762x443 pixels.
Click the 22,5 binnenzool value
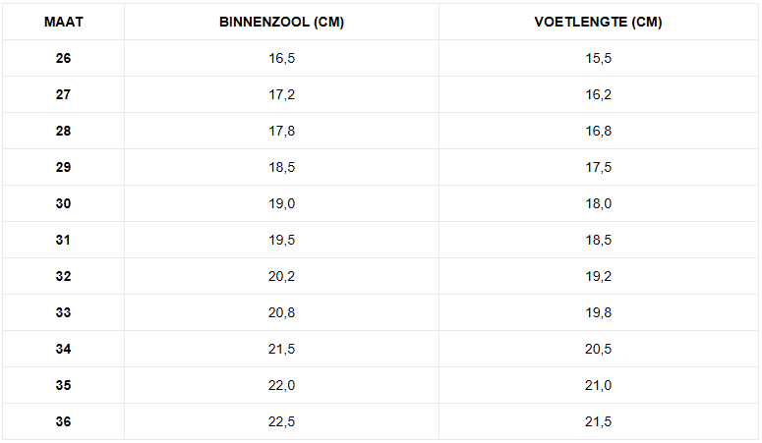pyautogui.click(x=282, y=421)
